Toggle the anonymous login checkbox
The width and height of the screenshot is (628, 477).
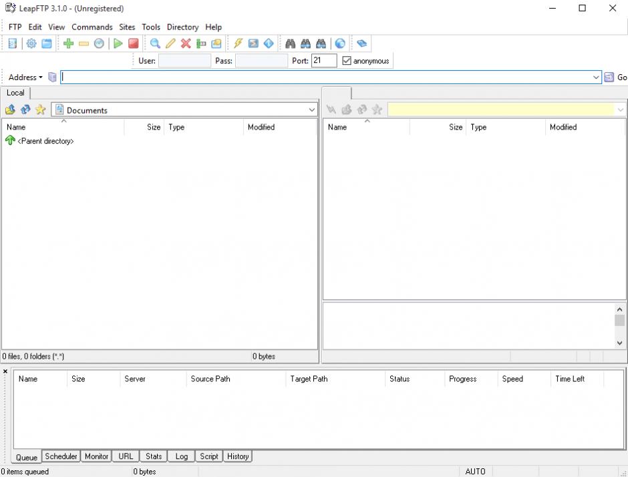347,61
